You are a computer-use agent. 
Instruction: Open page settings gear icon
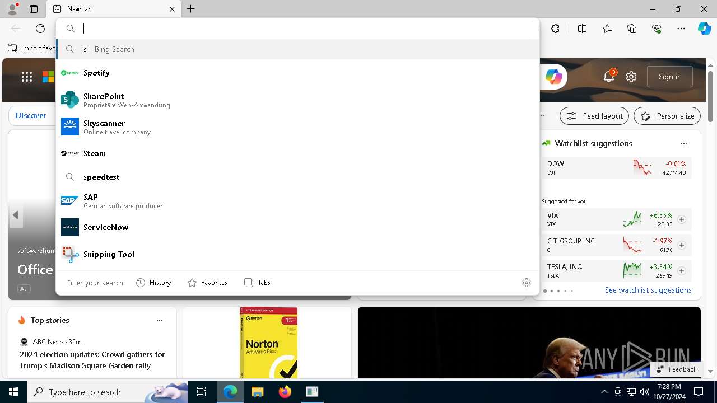point(631,77)
